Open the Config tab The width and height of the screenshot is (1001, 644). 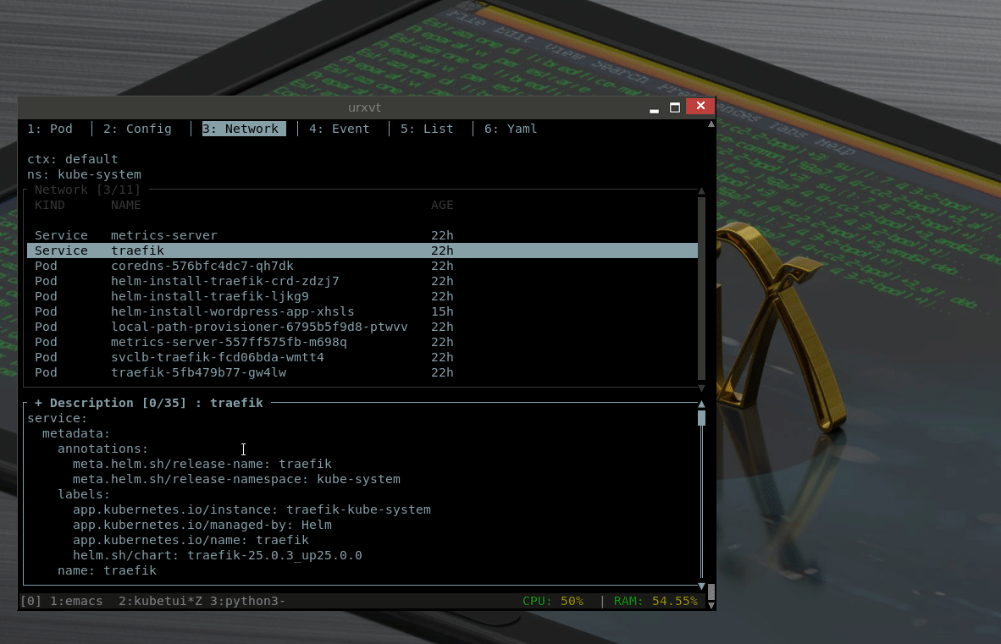click(x=137, y=129)
